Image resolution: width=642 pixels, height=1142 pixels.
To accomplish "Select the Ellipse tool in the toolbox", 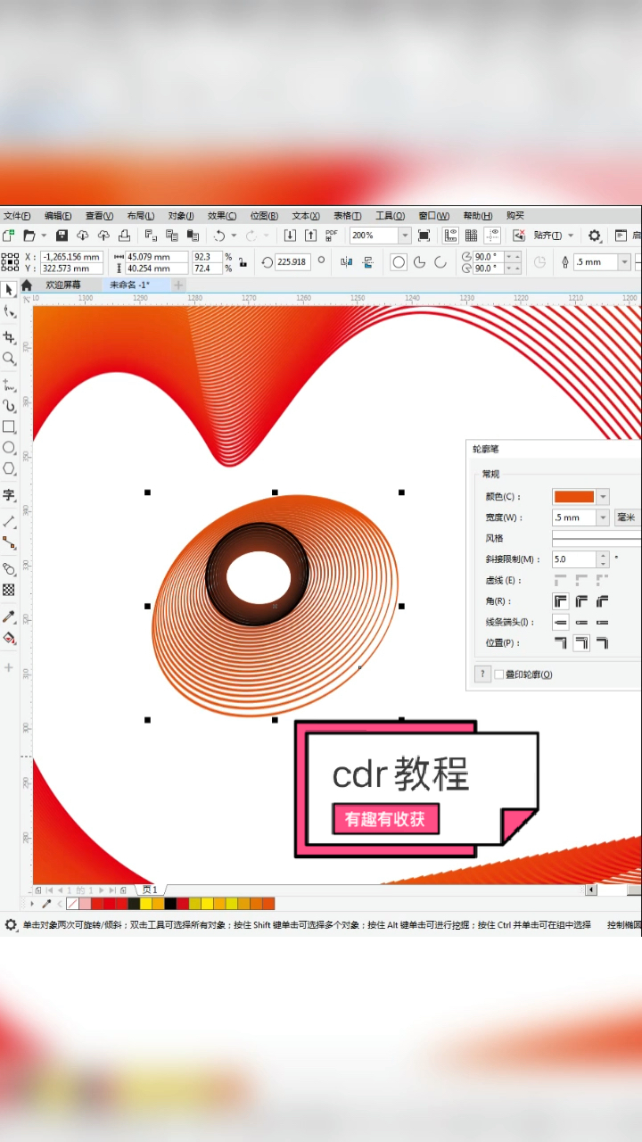I will [9, 448].
